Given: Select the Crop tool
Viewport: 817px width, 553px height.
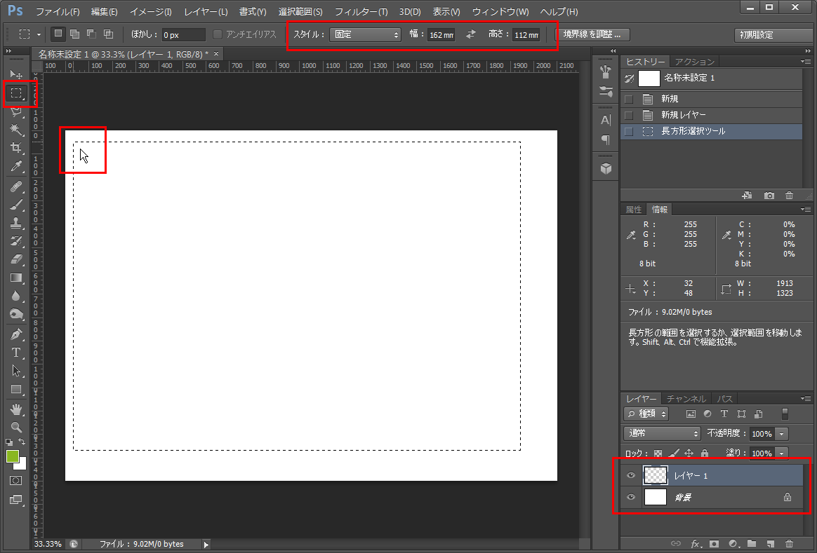Looking at the screenshot, I should point(16,148).
